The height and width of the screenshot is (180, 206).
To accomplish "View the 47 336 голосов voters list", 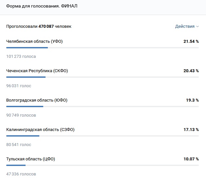I will 21,174.
